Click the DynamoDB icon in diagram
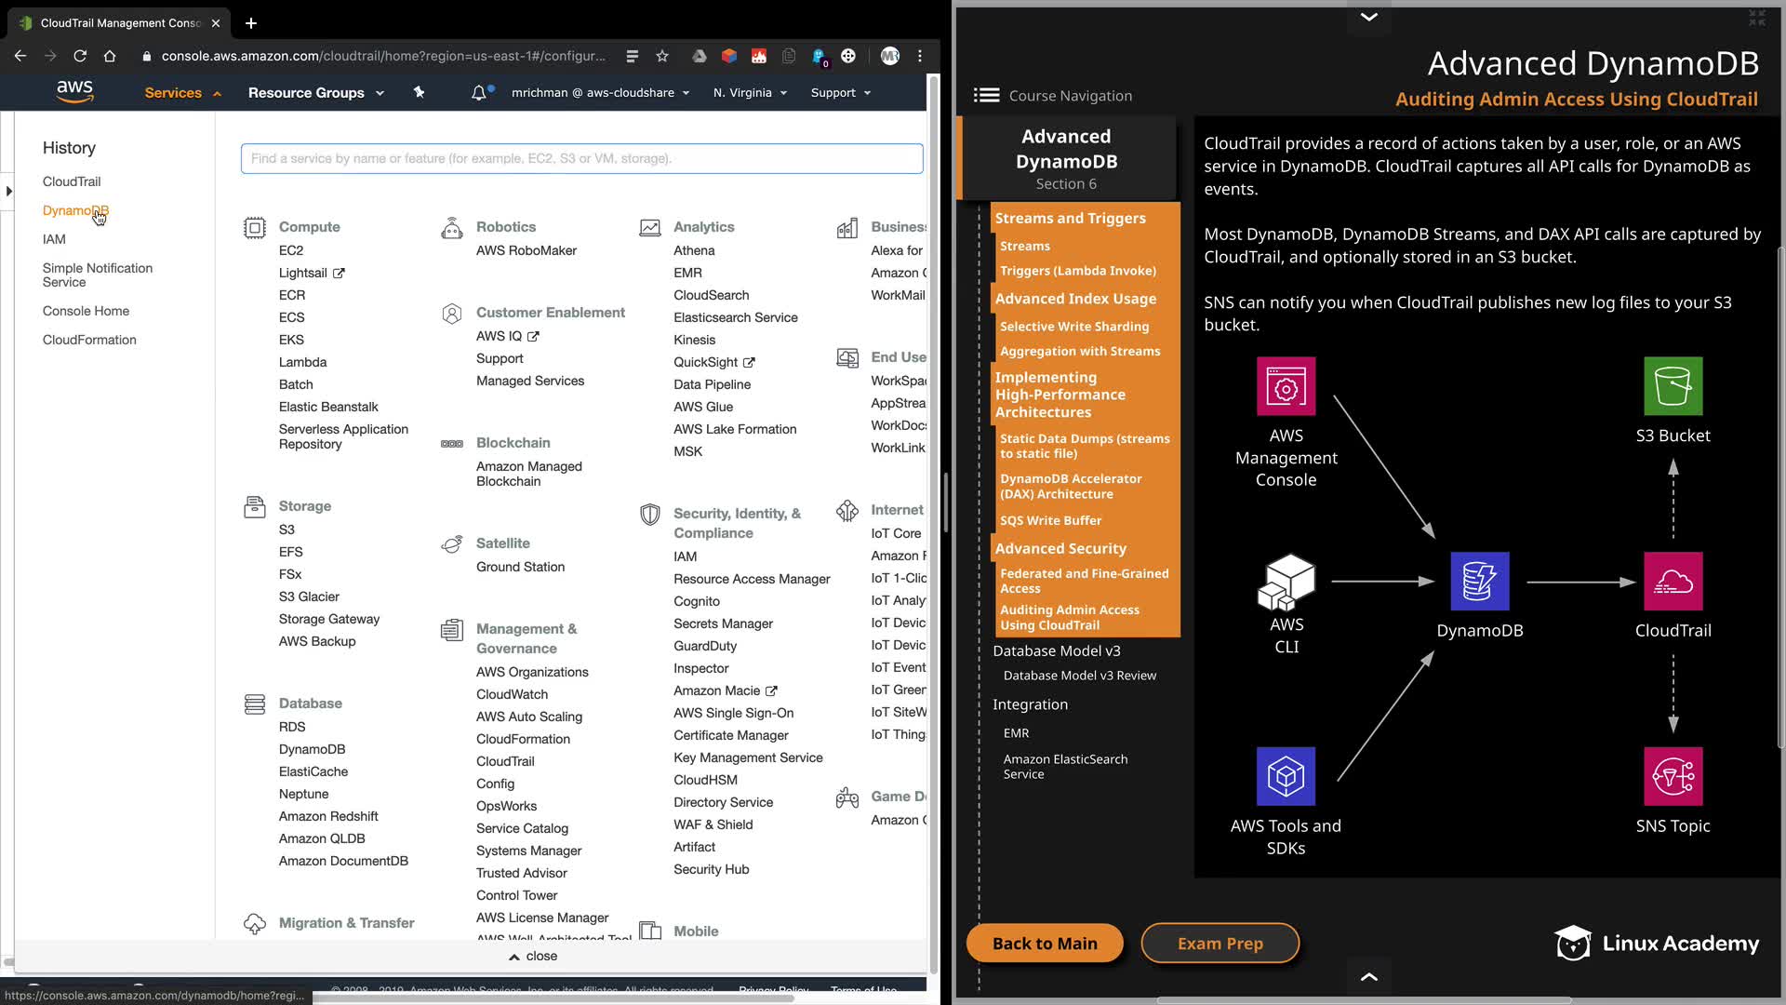 pyautogui.click(x=1479, y=582)
